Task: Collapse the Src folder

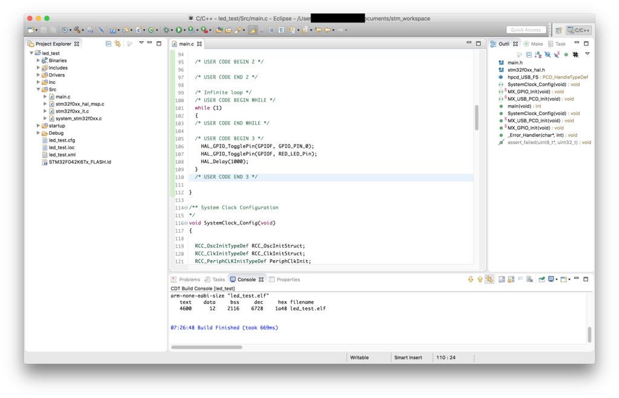Action: [38, 90]
